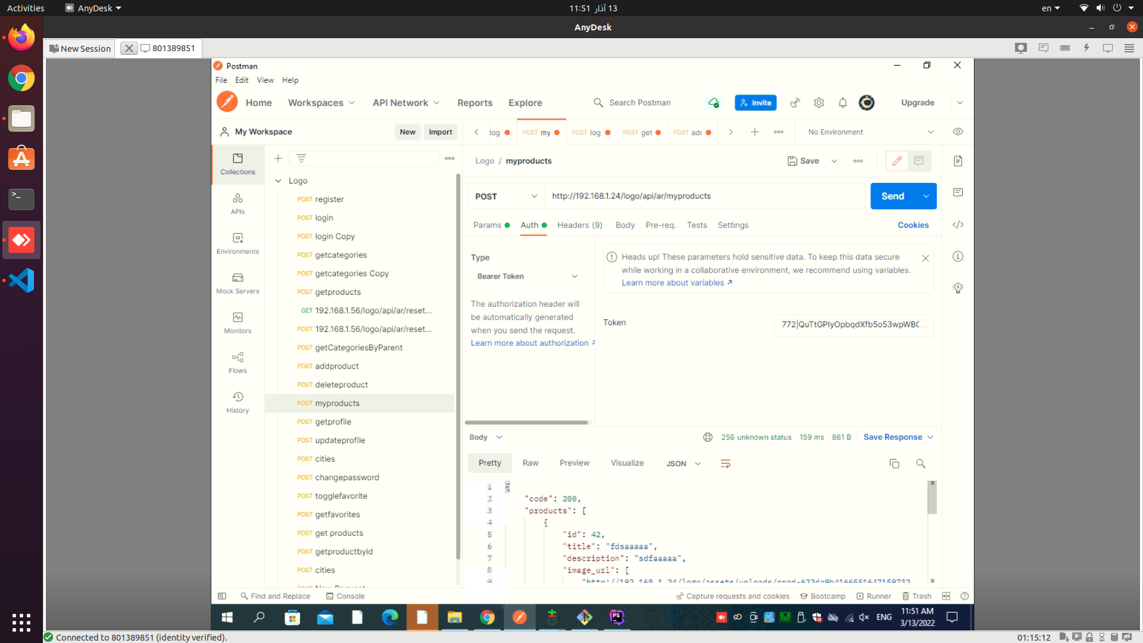Open tab options ellipsis menu

click(779, 132)
